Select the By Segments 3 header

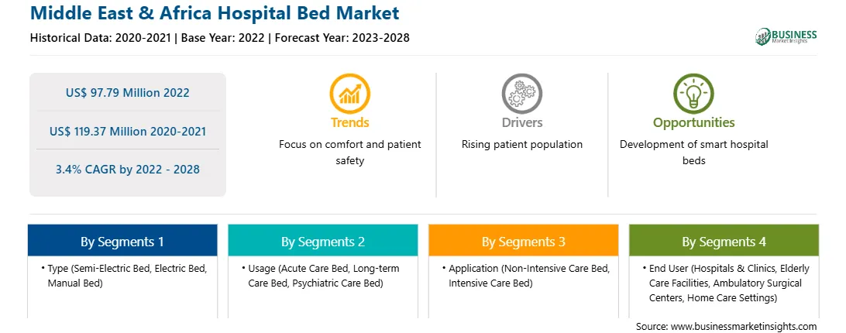(524, 241)
